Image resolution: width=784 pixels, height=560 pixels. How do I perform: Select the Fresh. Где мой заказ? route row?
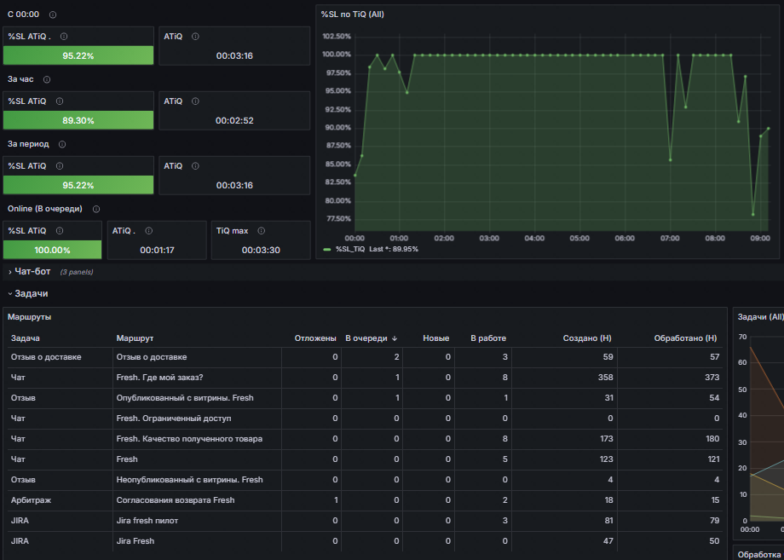point(365,378)
